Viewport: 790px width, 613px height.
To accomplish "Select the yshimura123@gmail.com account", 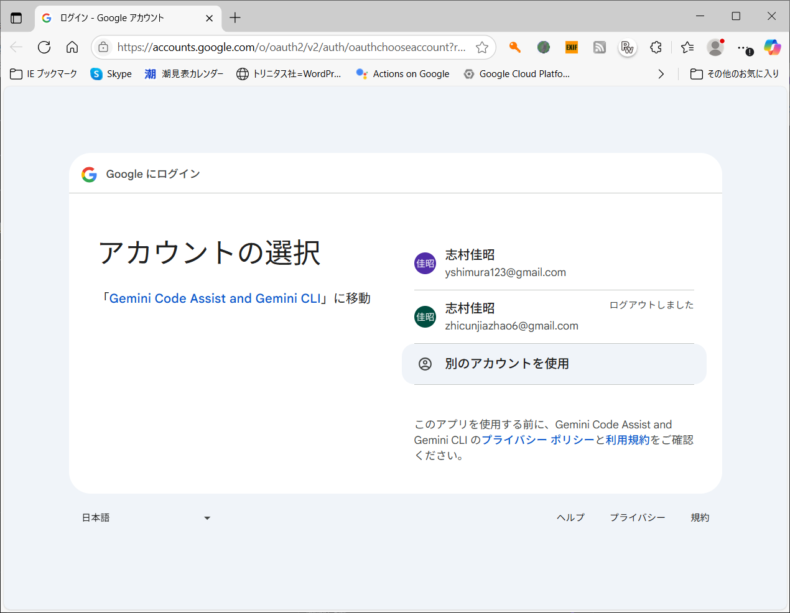I will coord(554,264).
